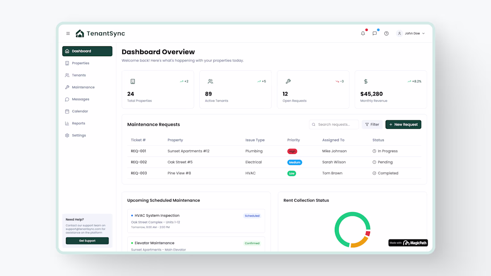The height and width of the screenshot is (276, 491).
Task: Click the +2 trend indicator
Action: (184, 81)
